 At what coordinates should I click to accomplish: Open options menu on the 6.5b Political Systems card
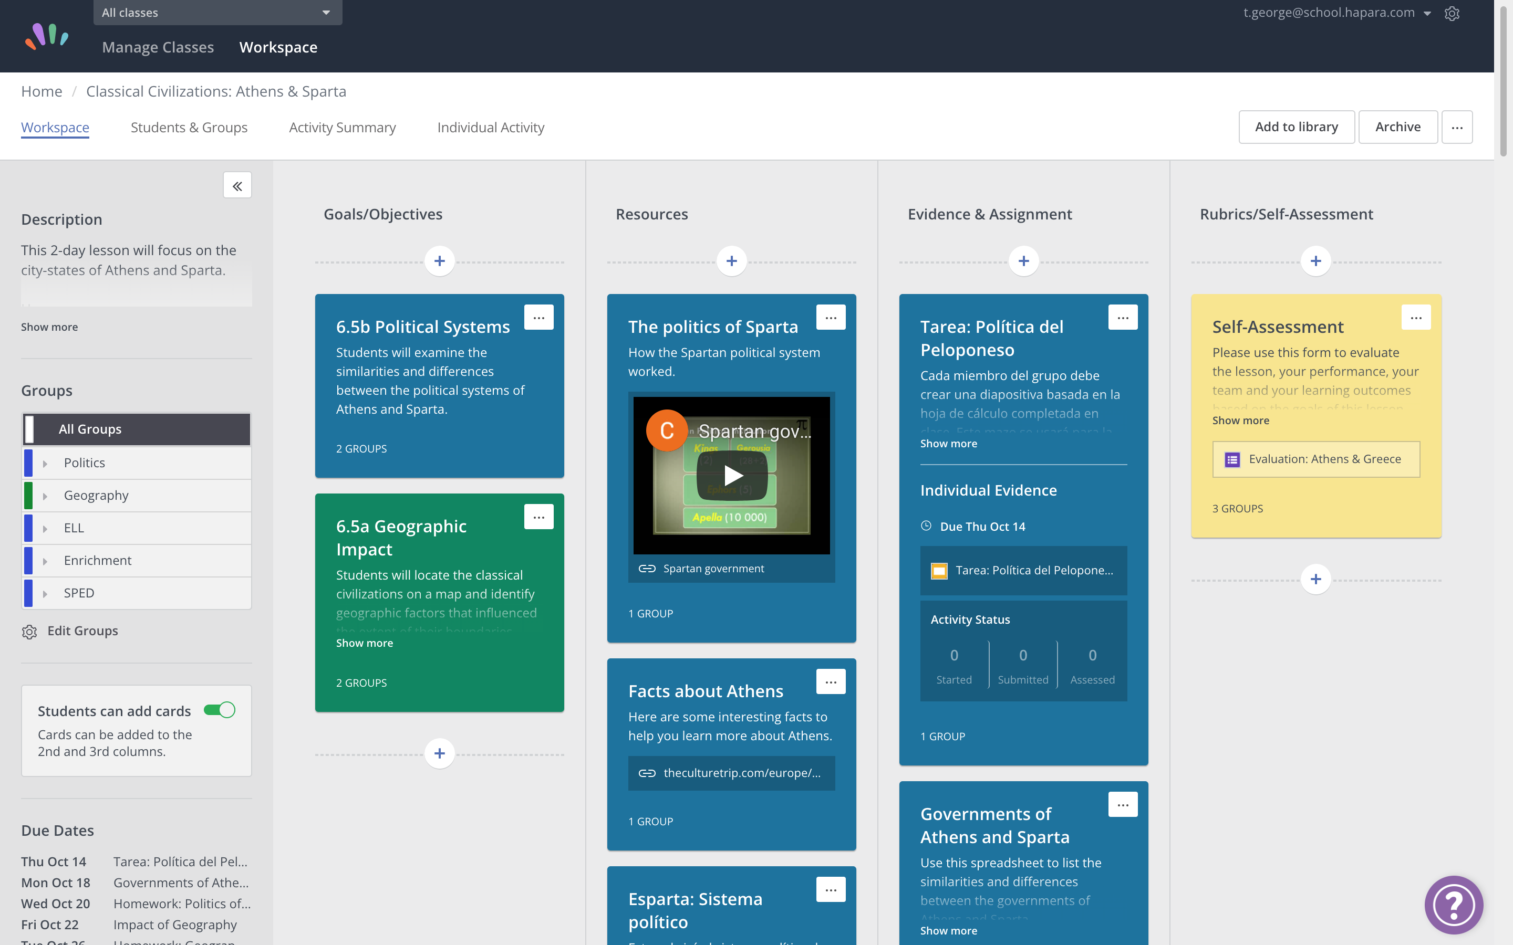coord(539,317)
